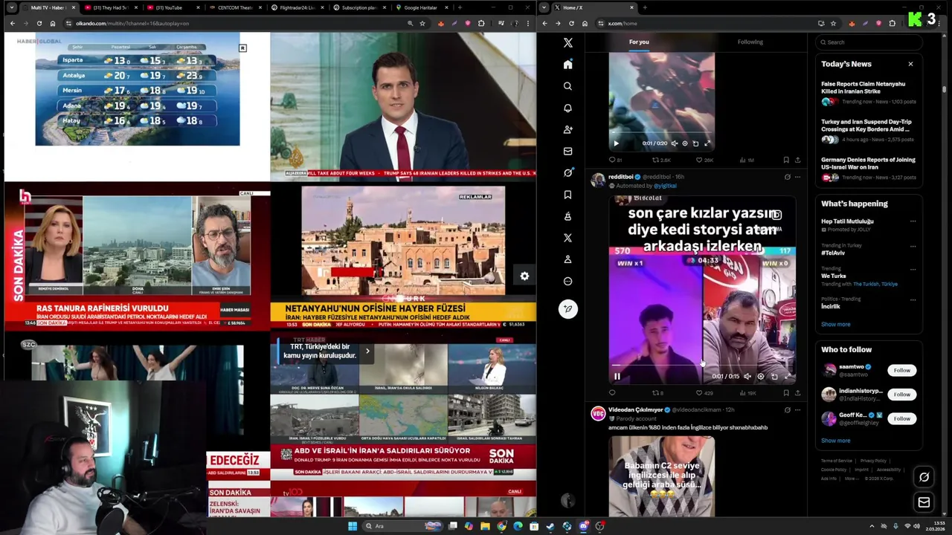Open options for İncirlik trend
Image resolution: width=952 pixels, height=535 pixels.
pyautogui.click(x=913, y=299)
